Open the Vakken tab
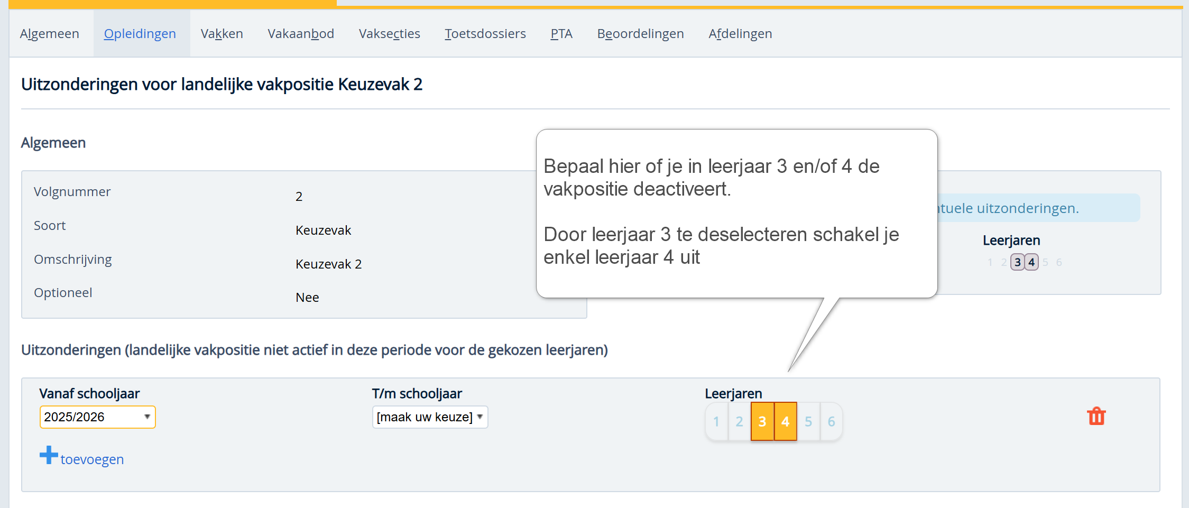This screenshot has width=1189, height=508. point(222,34)
